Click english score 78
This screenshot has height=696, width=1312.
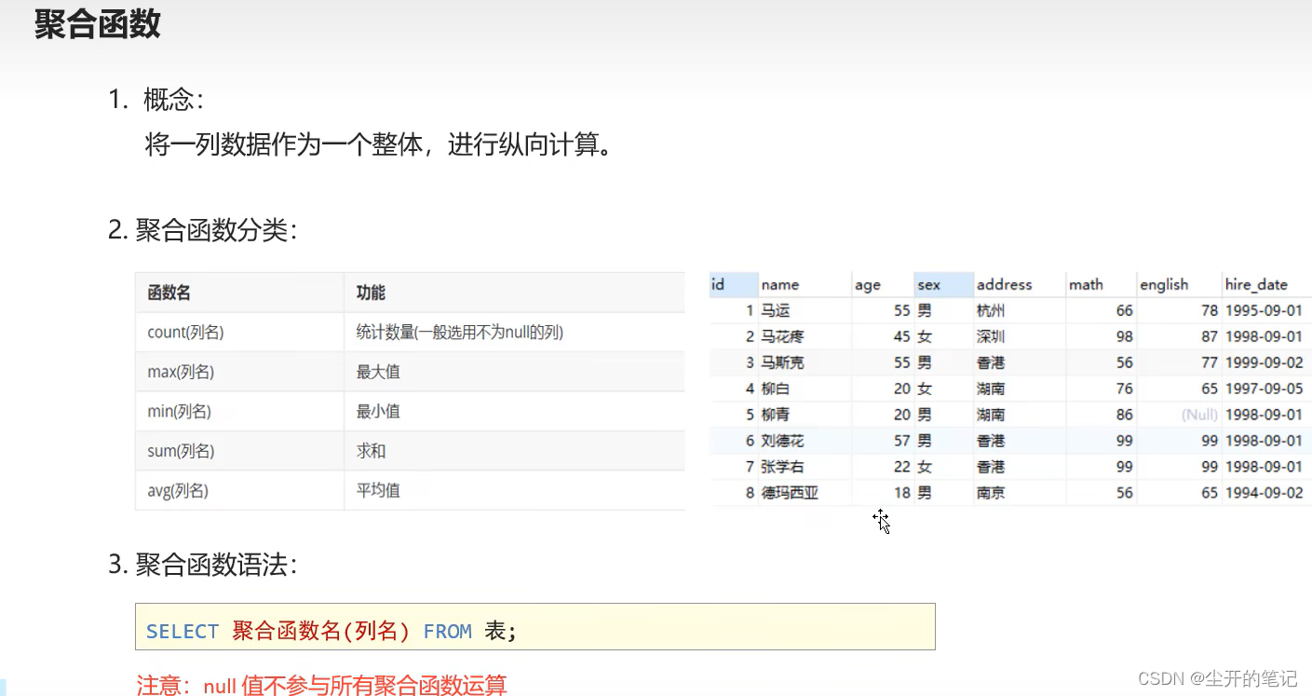pos(1209,310)
